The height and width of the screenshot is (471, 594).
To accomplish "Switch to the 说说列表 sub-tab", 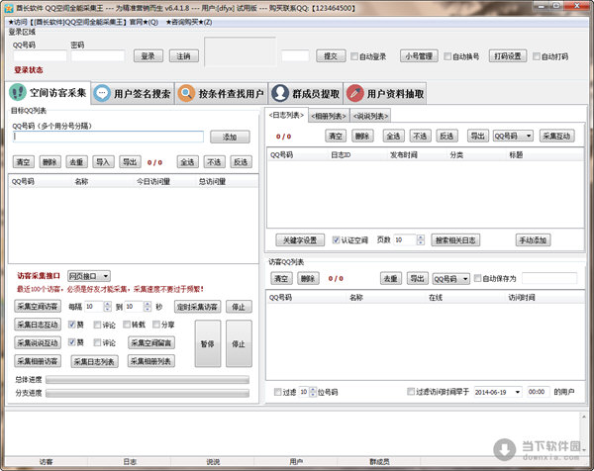I will pos(370,116).
